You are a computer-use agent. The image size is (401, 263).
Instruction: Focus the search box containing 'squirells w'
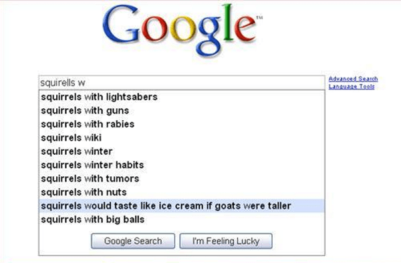click(182, 83)
